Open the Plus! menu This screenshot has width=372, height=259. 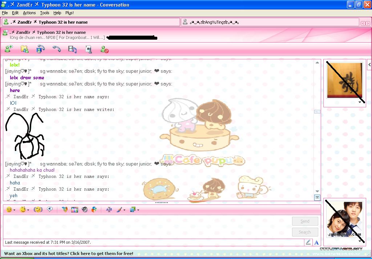69,13
